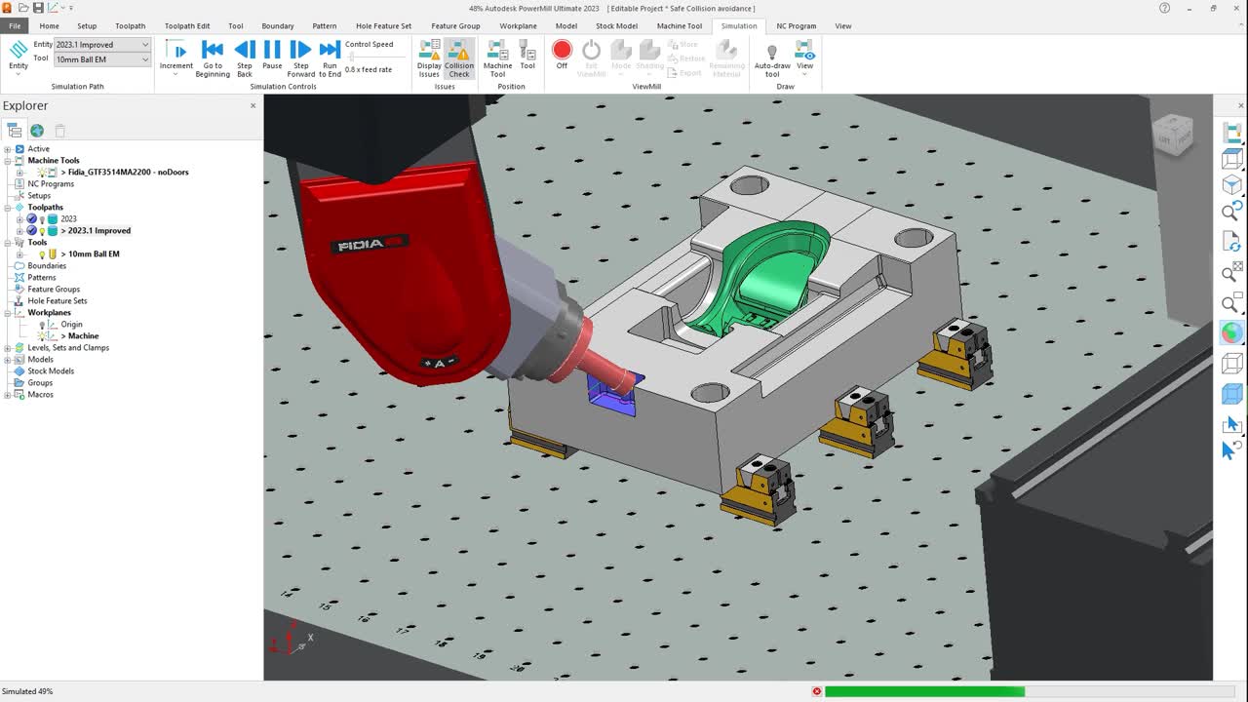
Task: Click the Increment playback button
Action: coord(176,58)
